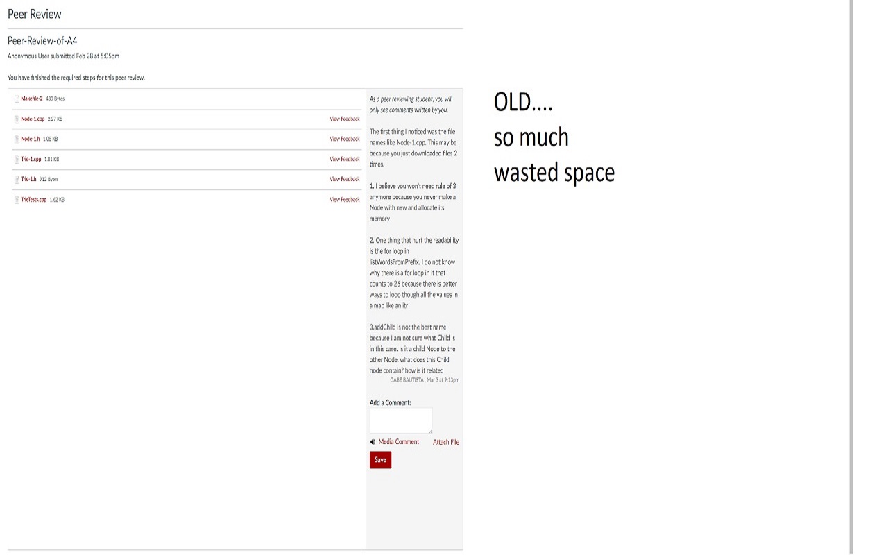The height and width of the screenshot is (555, 888).
Task: Click the file icon beside Trie-1.h
Action: (17, 180)
